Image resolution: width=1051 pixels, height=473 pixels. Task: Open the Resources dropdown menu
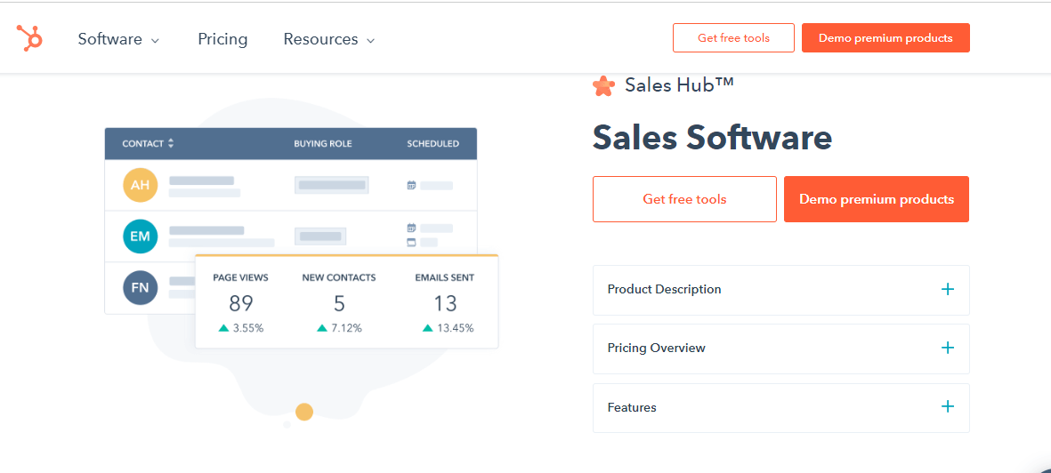point(329,39)
